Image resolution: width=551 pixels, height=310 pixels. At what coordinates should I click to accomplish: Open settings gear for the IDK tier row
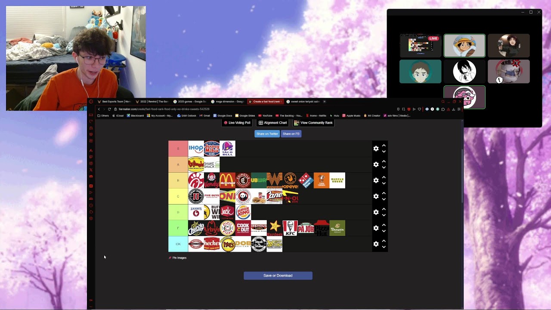point(376,244)
